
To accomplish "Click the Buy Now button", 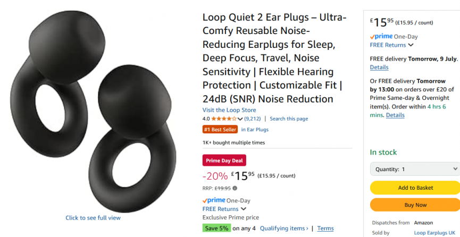I will coord(415,205).
